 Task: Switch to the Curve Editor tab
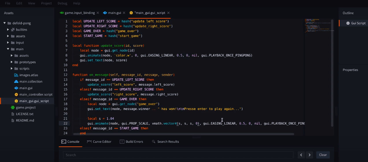coord(99,142)
